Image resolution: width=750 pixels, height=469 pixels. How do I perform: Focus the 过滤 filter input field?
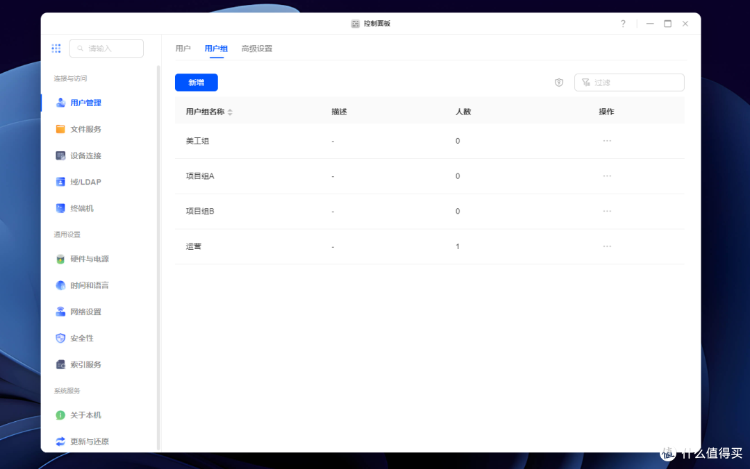click(629, 83)
